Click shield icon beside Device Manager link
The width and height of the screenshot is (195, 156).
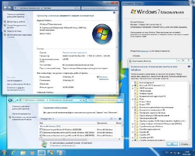coord(5,22)
